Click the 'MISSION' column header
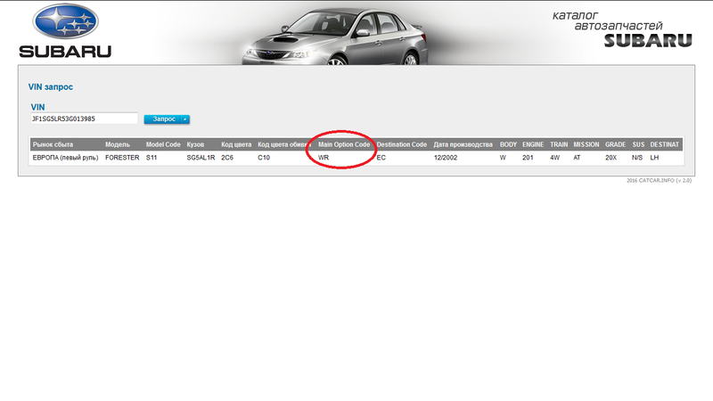This screenshot has height=401, width=713. [x=586, y=144]
